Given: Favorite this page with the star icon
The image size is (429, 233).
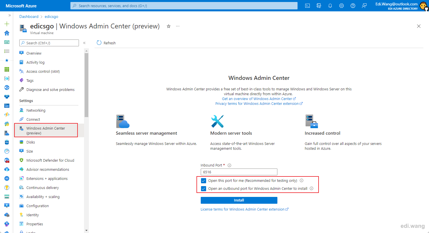Looking at the screenshot, I should coord(169,26).
